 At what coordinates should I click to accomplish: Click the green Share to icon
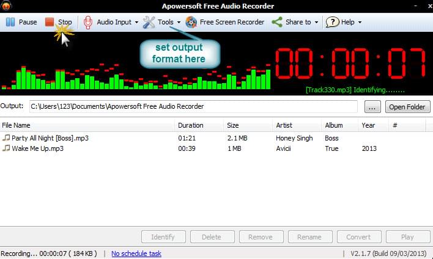point(277,22)
